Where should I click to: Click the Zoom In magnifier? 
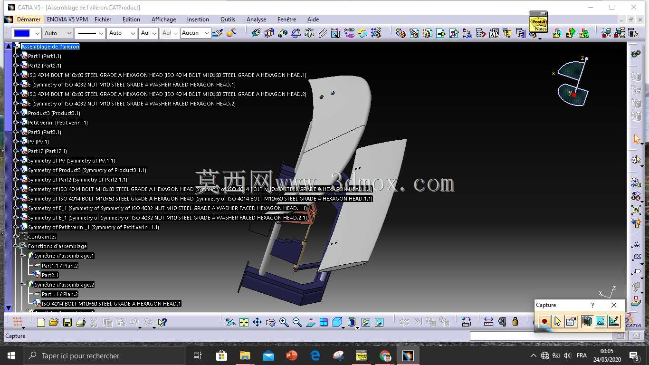click(x=284, y=322)
